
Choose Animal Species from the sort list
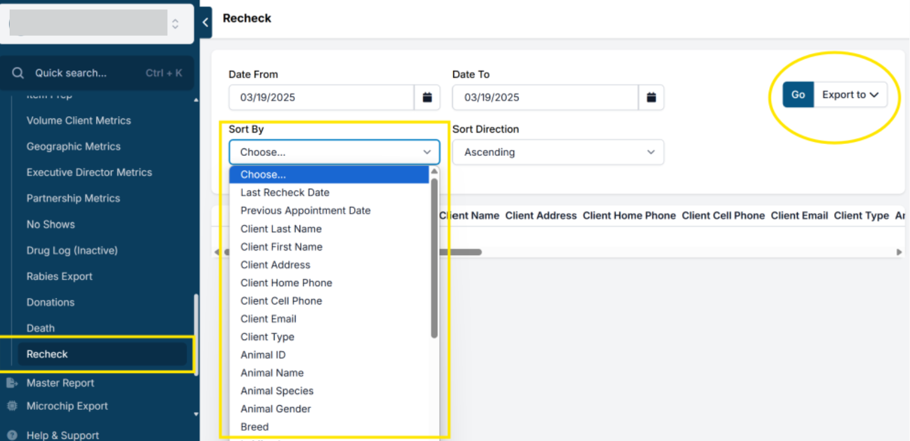(277, 391)
